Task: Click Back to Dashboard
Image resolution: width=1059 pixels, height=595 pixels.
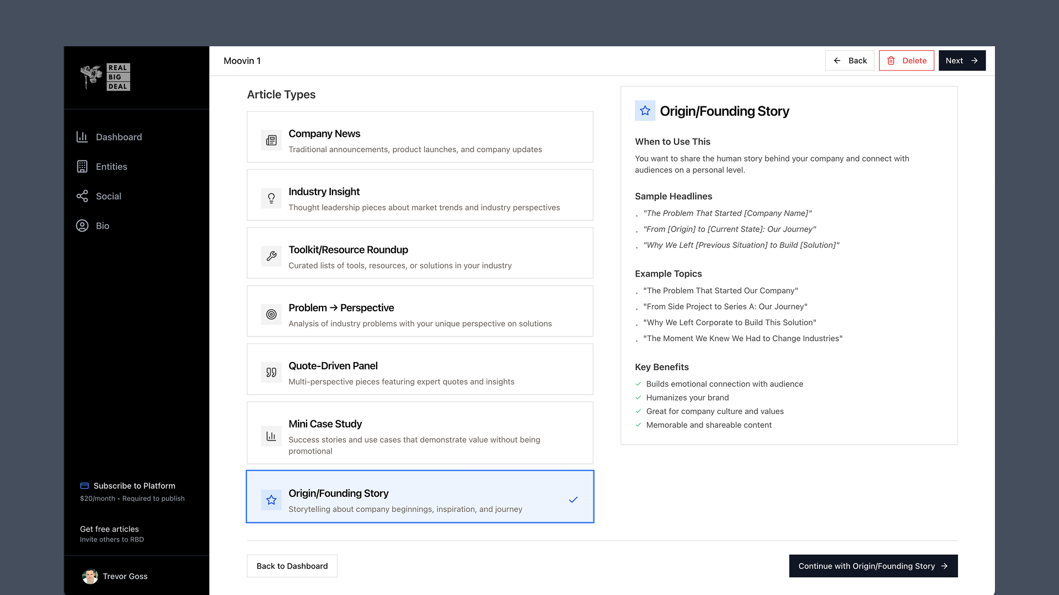Action: point(292,566)
